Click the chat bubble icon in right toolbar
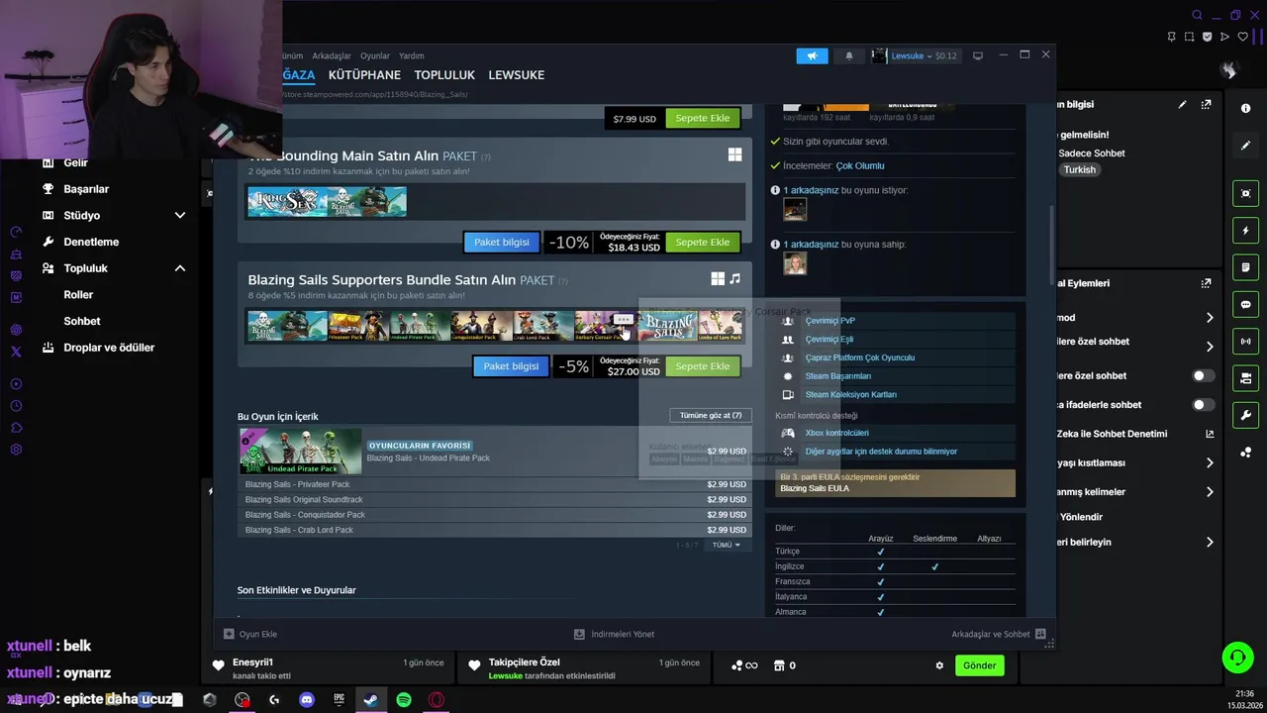Viewport: 1267px width, 713px height. coord(1246,305)
